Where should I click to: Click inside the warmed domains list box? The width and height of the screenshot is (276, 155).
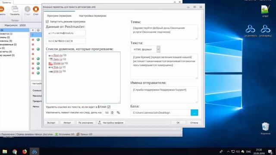[83, 77]
